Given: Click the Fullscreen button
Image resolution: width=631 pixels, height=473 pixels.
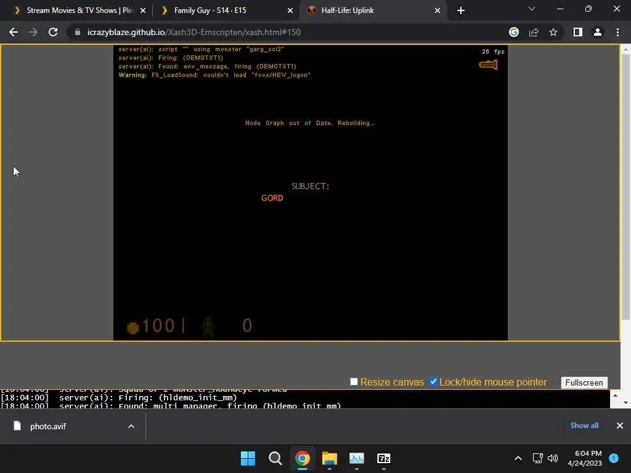Looking at the screenshot, I should click(584, 382).
